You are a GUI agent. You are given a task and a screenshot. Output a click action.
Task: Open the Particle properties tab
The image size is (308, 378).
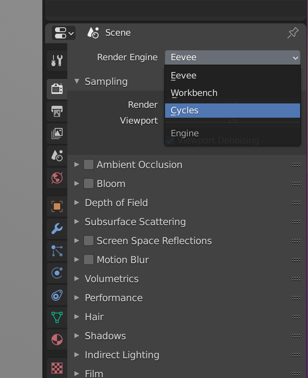click(57, 251)
